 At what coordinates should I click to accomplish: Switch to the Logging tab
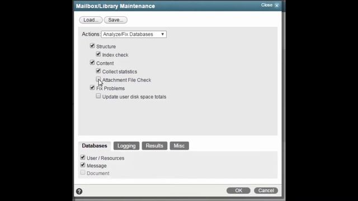(126, 146)
